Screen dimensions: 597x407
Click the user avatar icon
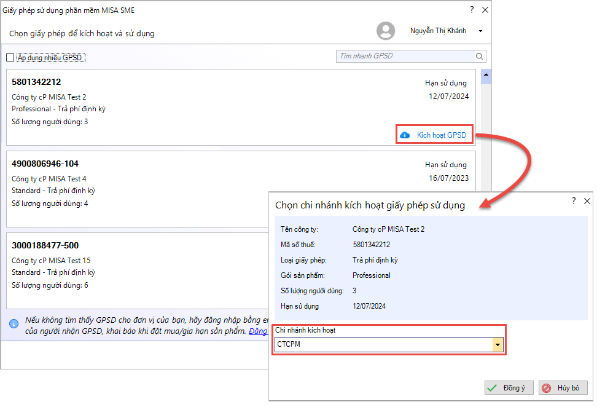[x=386, y=31]
